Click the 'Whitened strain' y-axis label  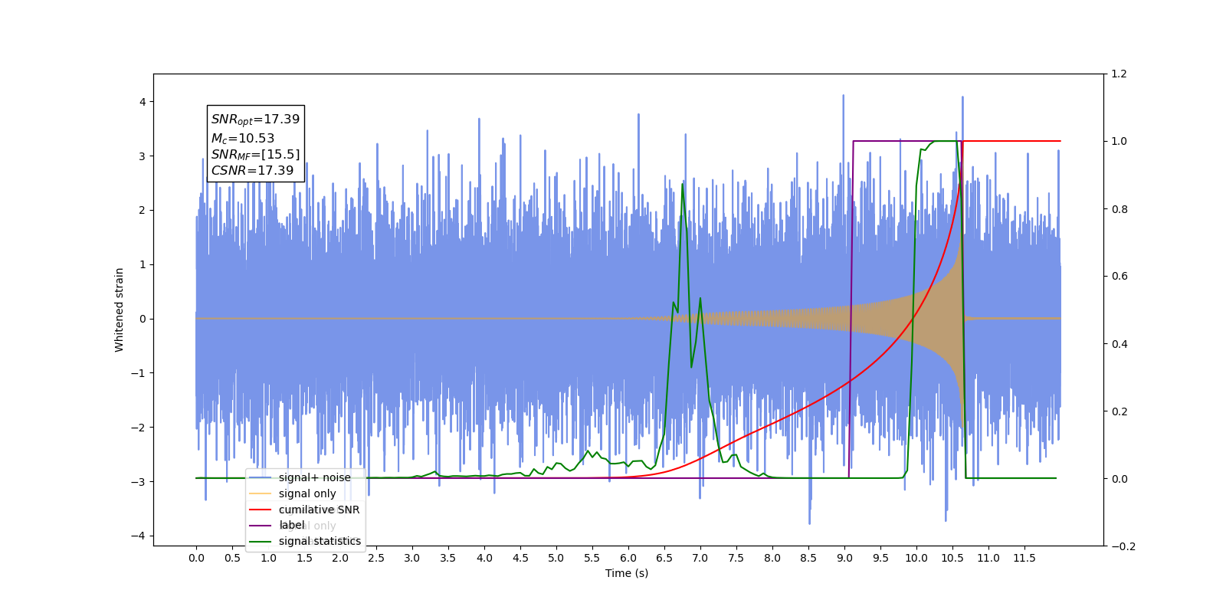(x=119, y=310)
